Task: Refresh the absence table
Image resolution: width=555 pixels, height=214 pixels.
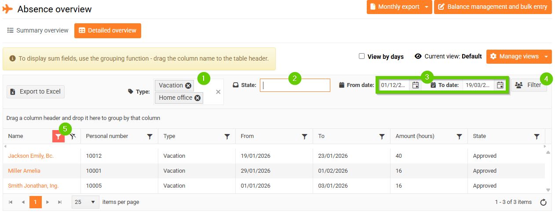Action: coord(543,202)
